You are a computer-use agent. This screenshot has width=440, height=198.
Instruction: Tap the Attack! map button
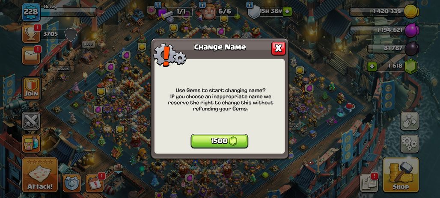39,174
